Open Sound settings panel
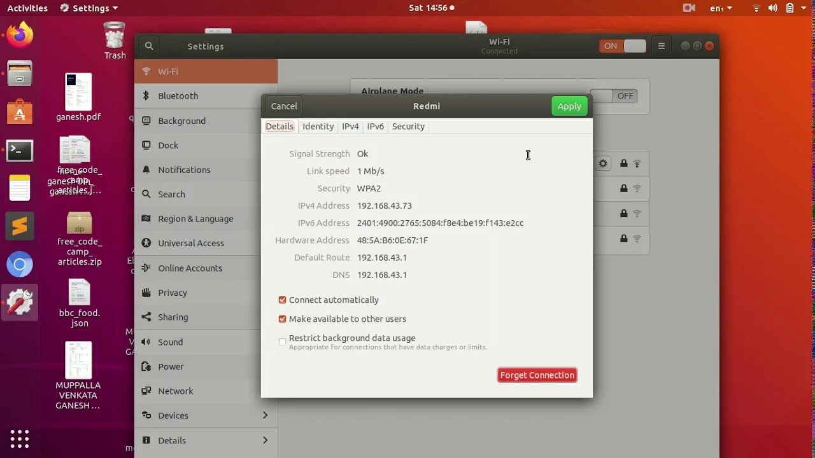Viewport: 815px width, 458px height. point(206,342)
